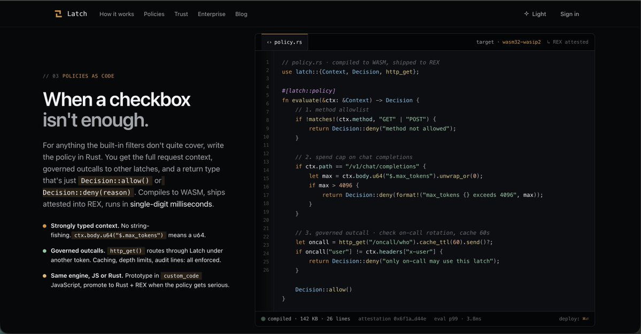Click the method not allowed deny line

pyautogui.click(x=382, y=129)
